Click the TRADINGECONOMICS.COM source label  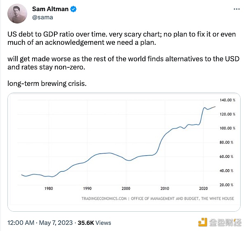(104, 199)
